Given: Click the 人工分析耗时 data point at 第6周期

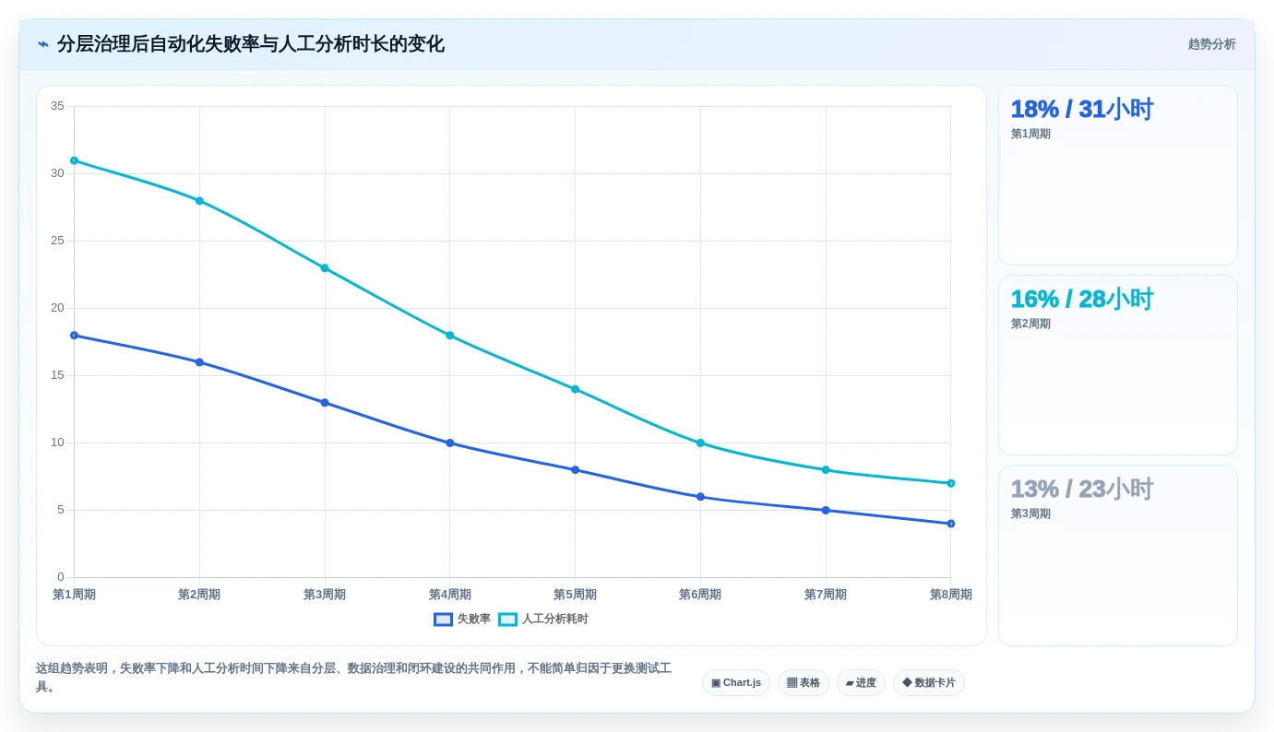Looking at the screenshot, I should point(700,443).
